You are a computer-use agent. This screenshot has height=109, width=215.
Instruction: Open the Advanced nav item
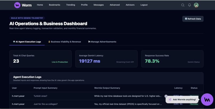115,5
